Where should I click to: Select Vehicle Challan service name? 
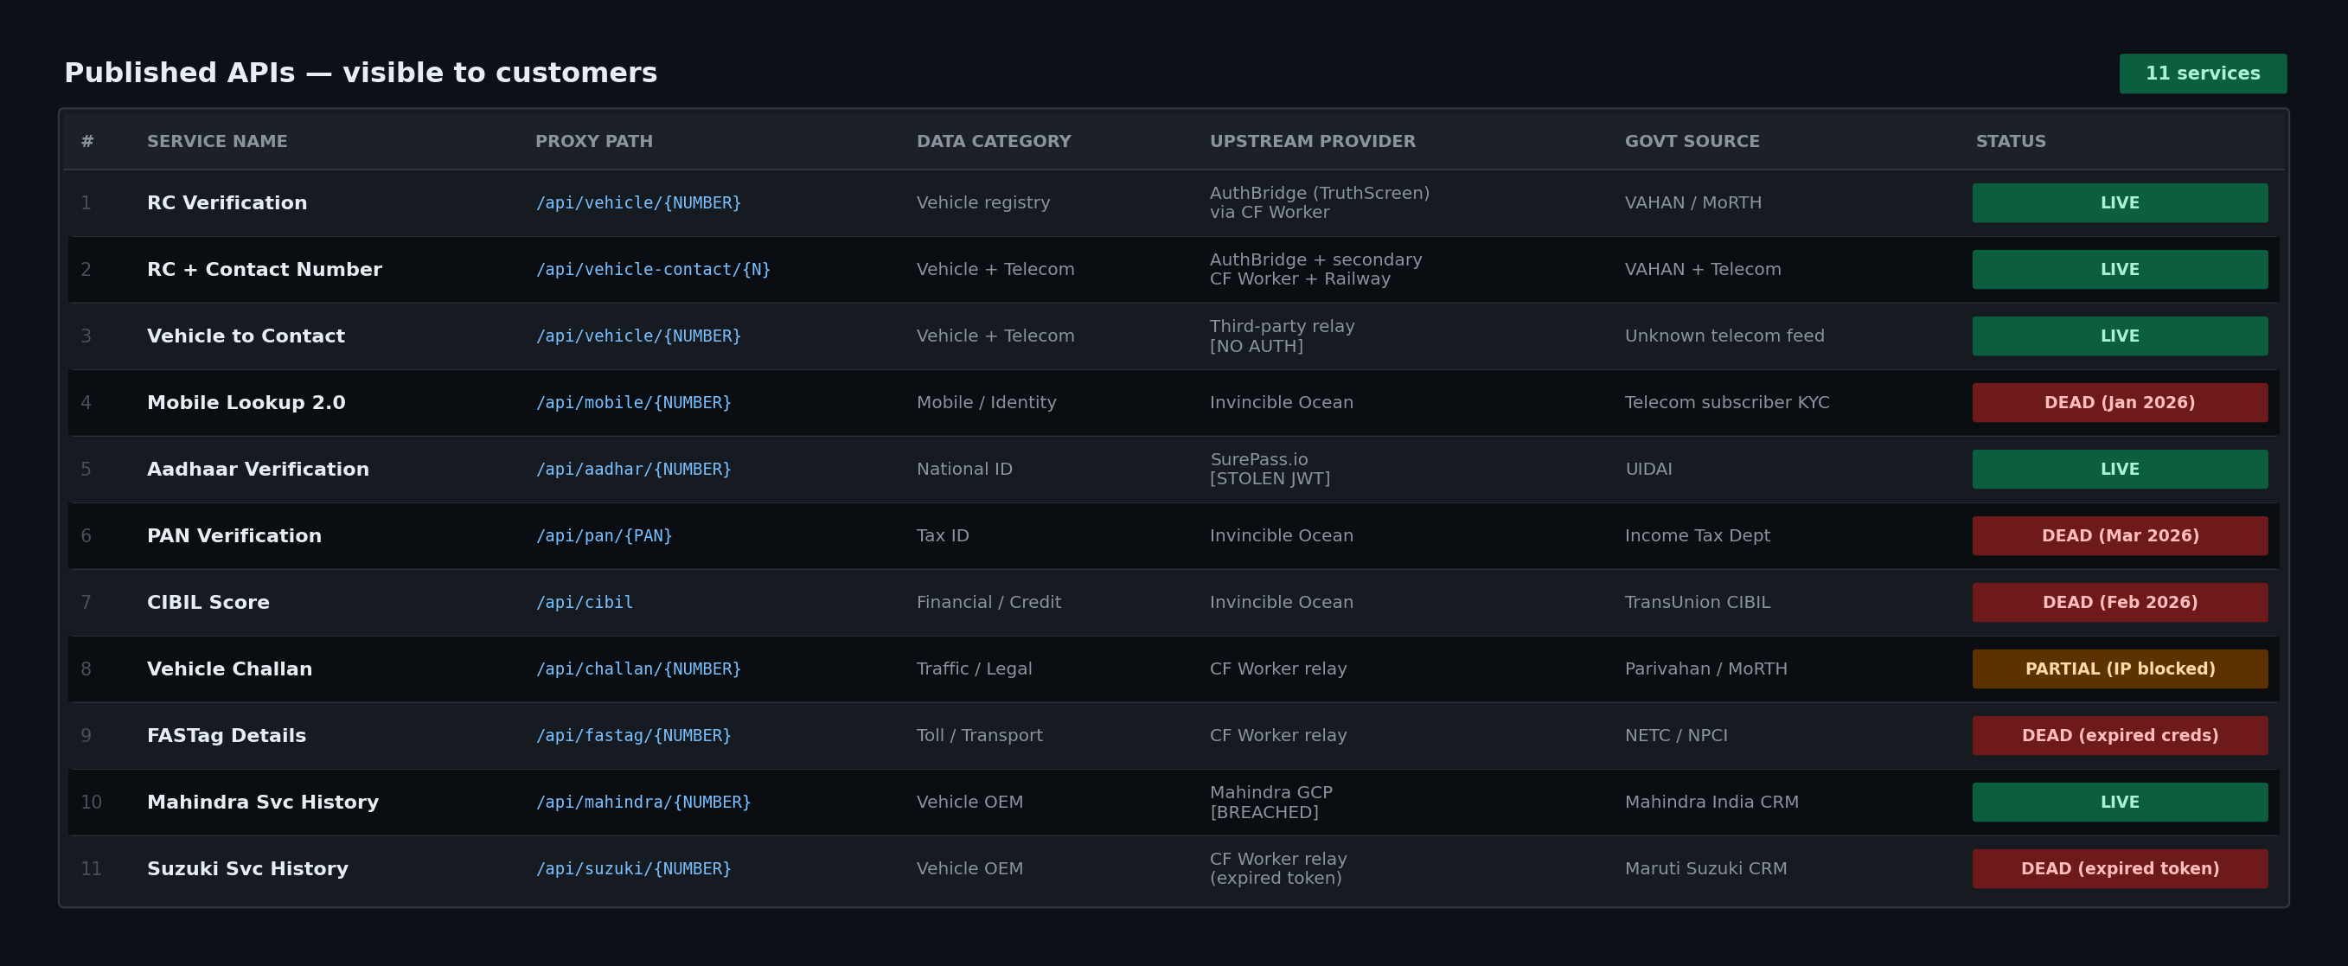click(230, 669)
